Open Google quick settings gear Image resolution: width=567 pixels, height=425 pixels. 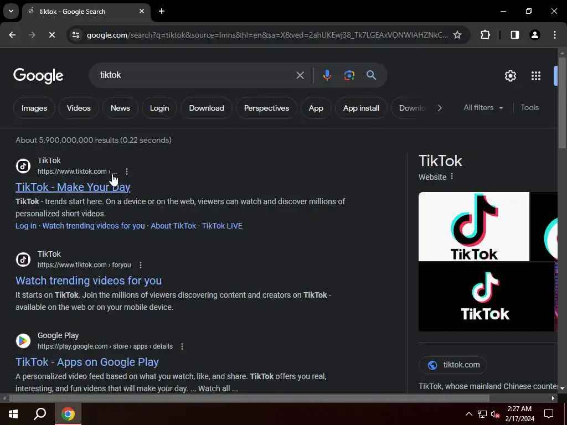click(510, 75)
